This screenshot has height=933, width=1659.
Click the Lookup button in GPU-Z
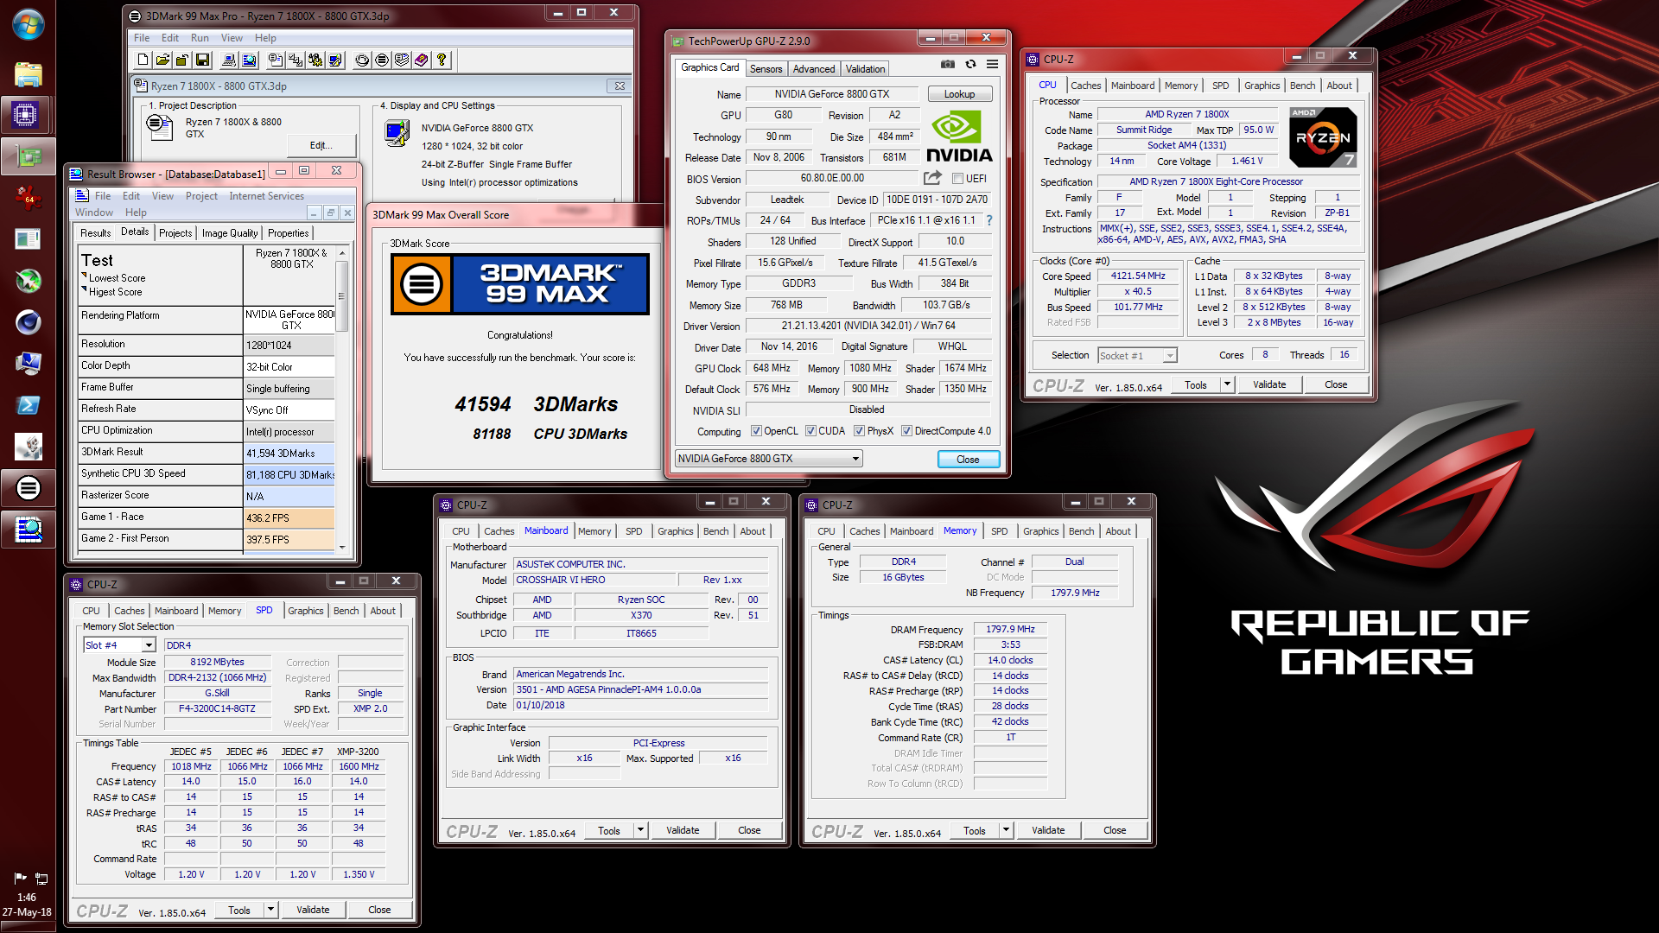tap(960, 94)
